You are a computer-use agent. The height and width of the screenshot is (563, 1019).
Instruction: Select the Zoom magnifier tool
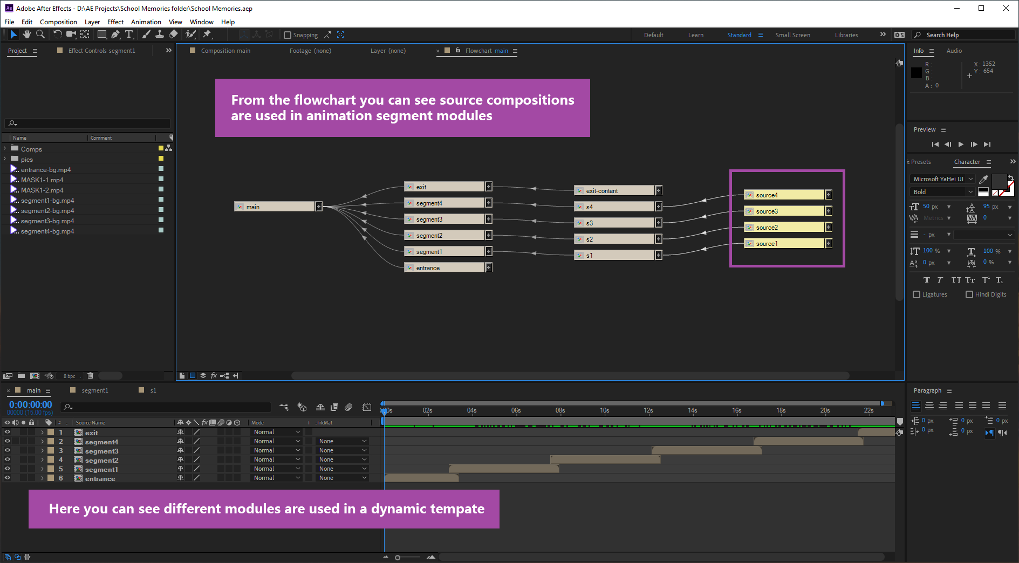point(40,35)
